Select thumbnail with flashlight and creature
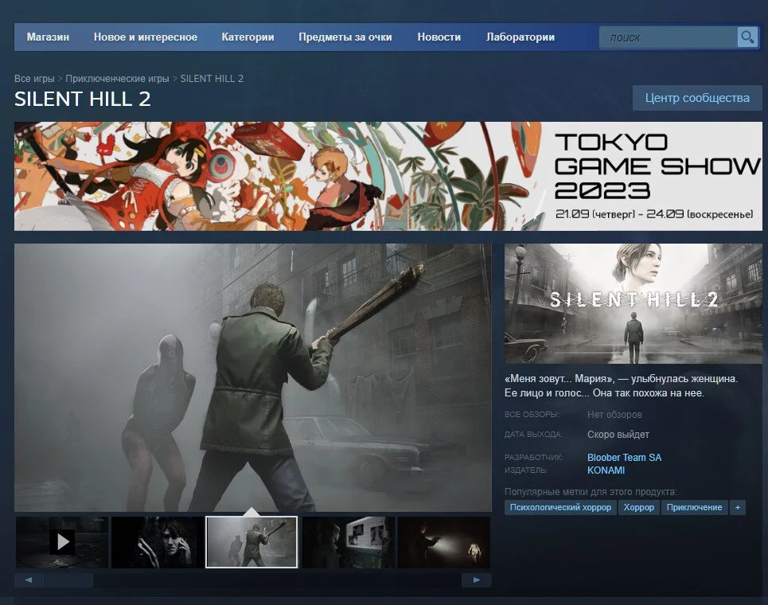768x605 pixels. pos(444,542)
